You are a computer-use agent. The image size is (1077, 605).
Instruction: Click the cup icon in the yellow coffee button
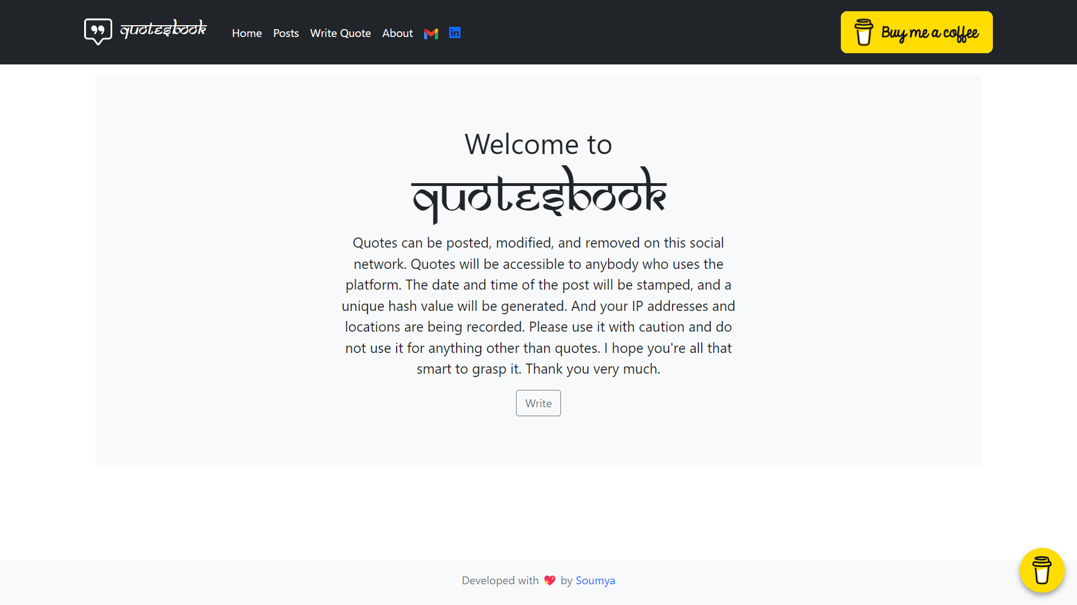click(x=864, y=32)
